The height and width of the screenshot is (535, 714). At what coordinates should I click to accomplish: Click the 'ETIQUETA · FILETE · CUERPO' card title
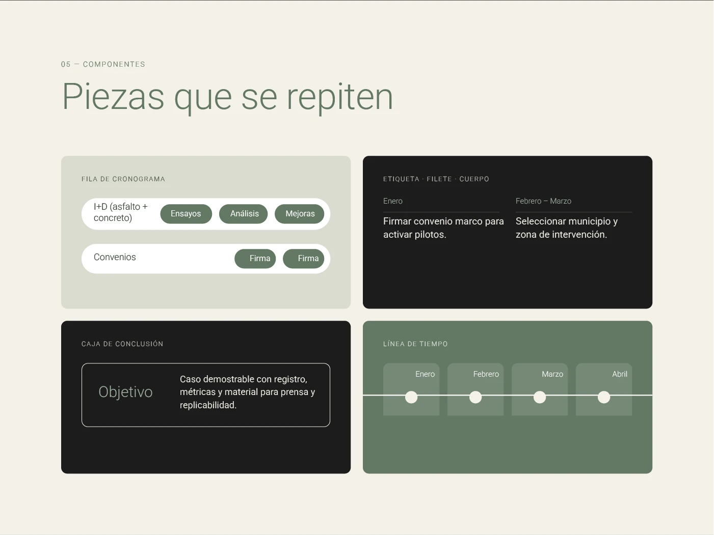tap(436, 179)
